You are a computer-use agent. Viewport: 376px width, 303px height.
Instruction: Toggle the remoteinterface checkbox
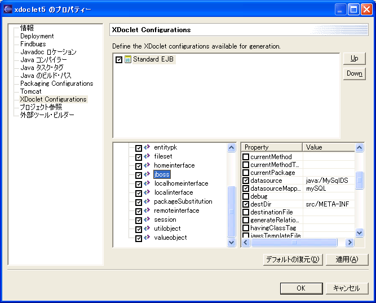click(x=139, y=211)
